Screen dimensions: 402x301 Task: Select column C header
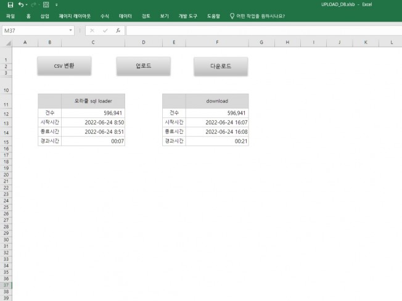pyautogui.click(x=93, y=43)
